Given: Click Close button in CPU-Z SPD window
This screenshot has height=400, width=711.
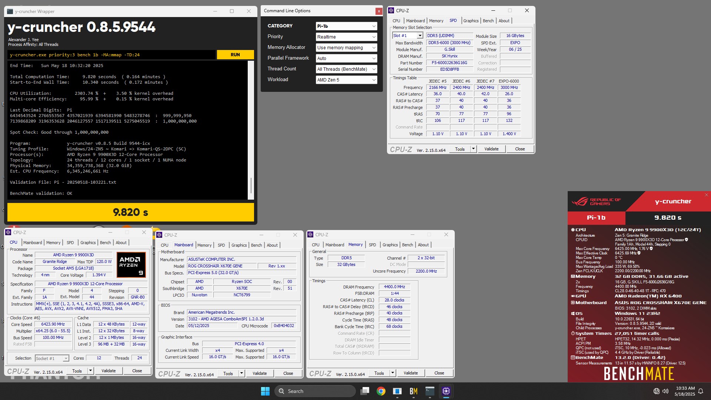Looking at the screenshot, I should tap(520, 149).
